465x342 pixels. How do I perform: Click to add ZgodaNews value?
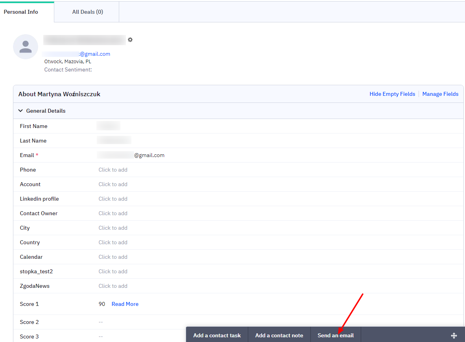pos(113,286)
